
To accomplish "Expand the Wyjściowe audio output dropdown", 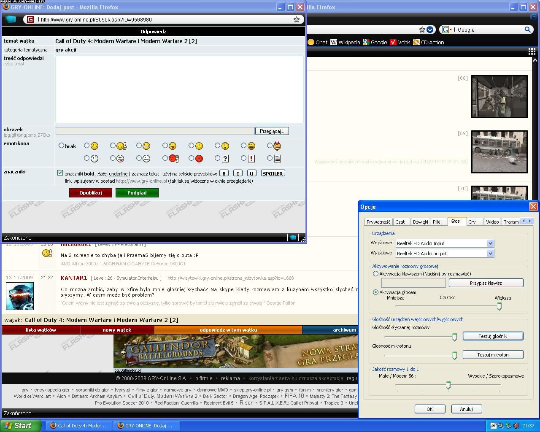I will tap(490, 254).
